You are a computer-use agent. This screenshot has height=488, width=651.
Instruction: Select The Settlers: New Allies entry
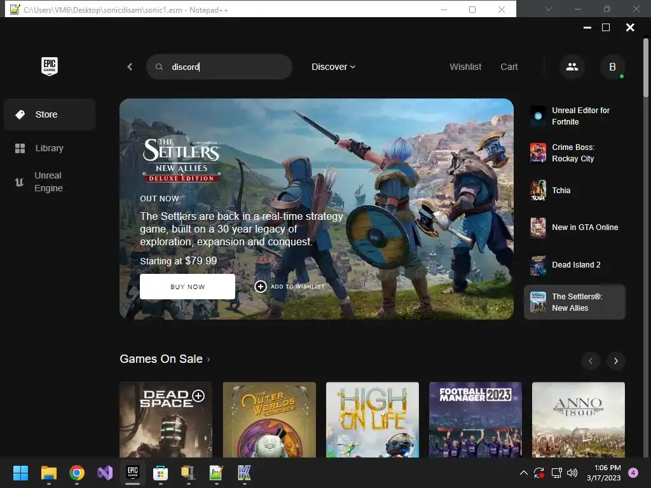pyautogui.click(x=575, y=302)
